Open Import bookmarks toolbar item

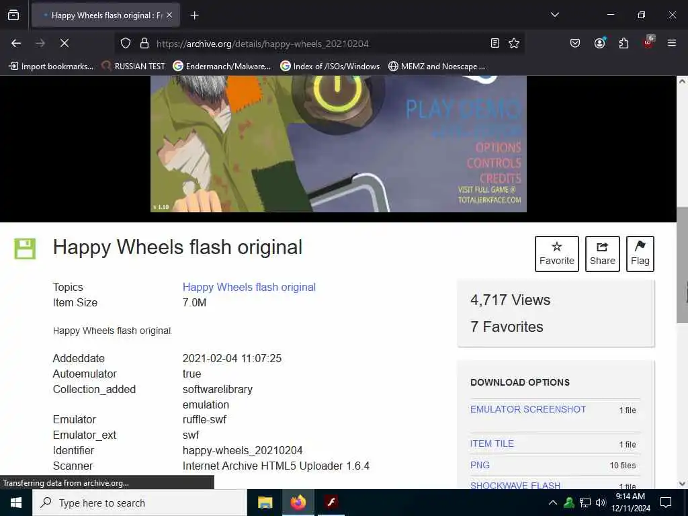pyautogui.click(x=51, y=67)
